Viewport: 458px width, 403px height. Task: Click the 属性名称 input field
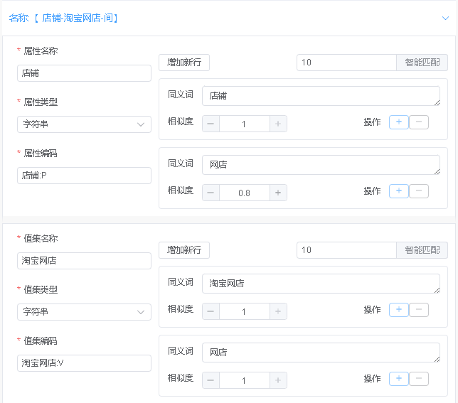84,73
